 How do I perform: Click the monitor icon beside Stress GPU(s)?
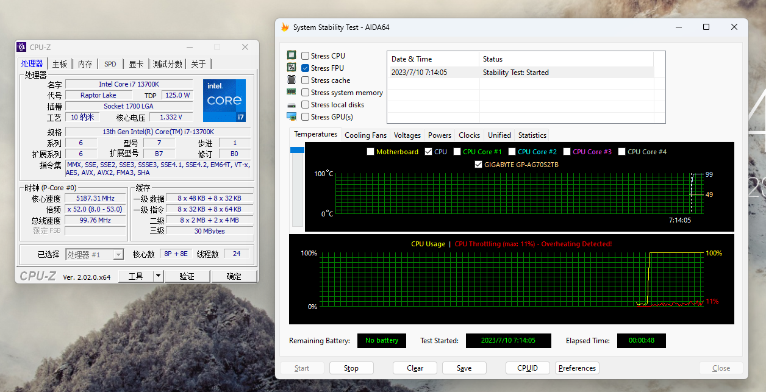click(x=292, y=116)
